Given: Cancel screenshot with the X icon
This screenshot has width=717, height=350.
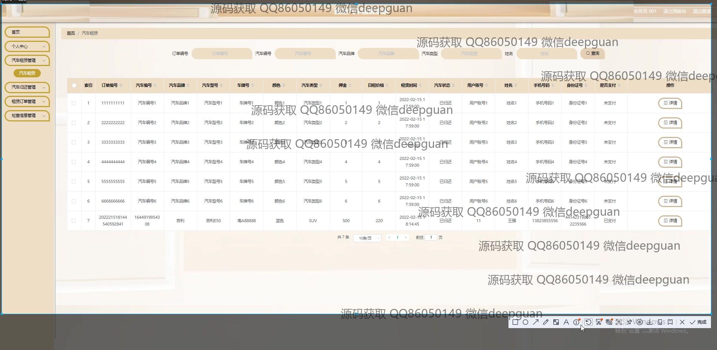Looking at the screenshot, I should [x=682, y=322].
